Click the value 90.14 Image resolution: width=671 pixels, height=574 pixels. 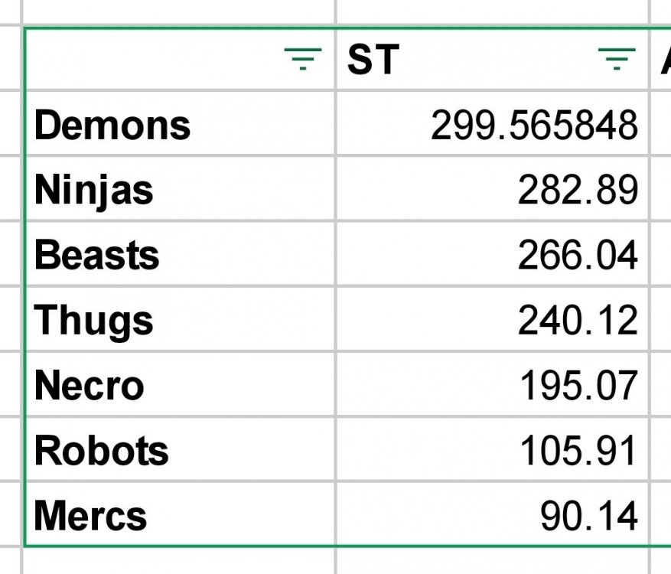589,514
